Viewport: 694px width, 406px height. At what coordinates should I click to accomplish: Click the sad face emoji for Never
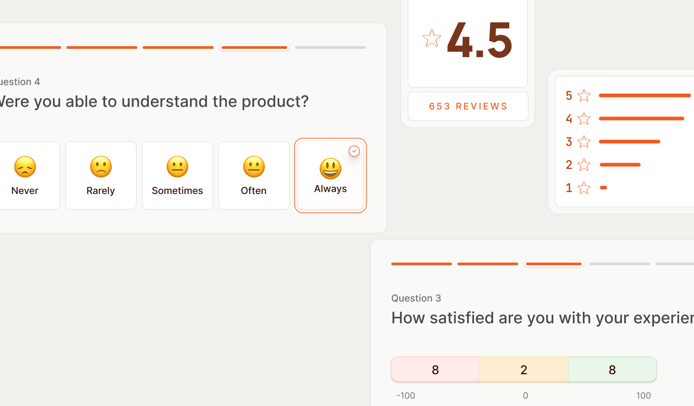tap(25, 167)
